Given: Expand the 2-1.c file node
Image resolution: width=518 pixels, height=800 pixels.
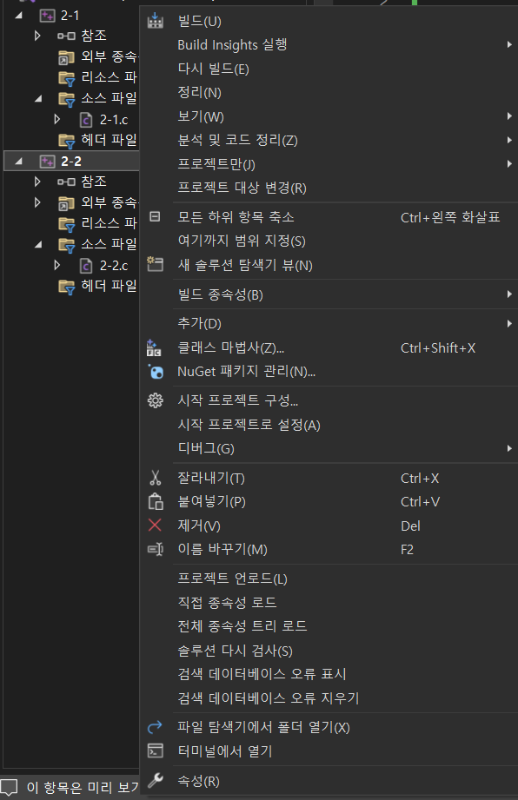Looking at the screenshot, I should pos(57,119).
